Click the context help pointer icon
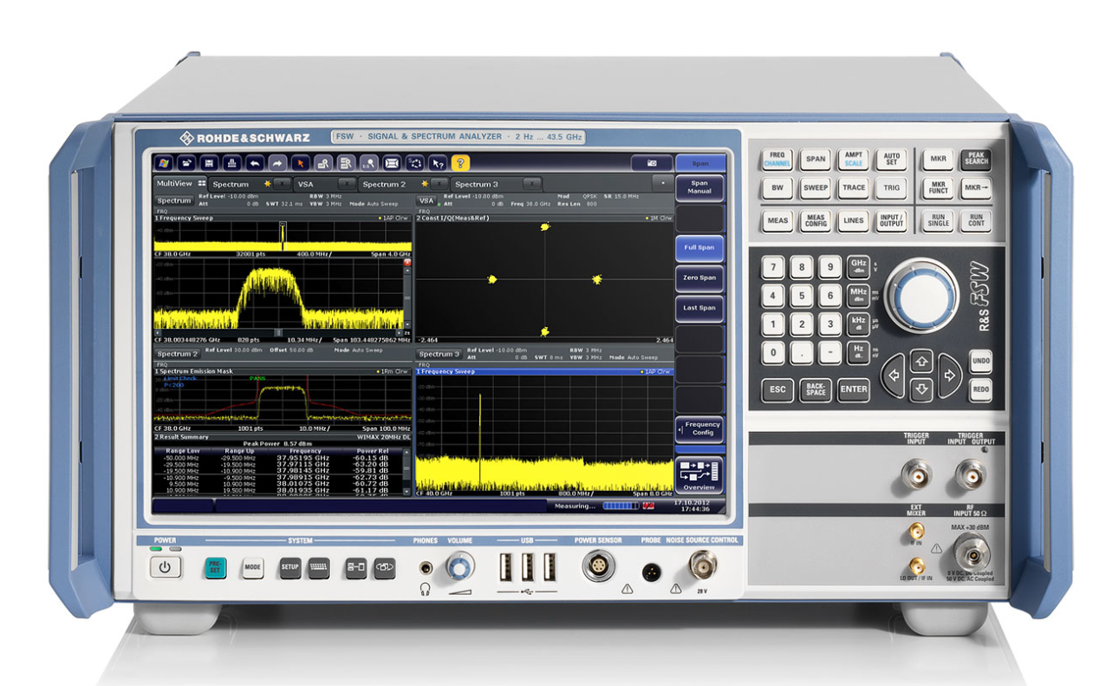 (x=437, y=162)
